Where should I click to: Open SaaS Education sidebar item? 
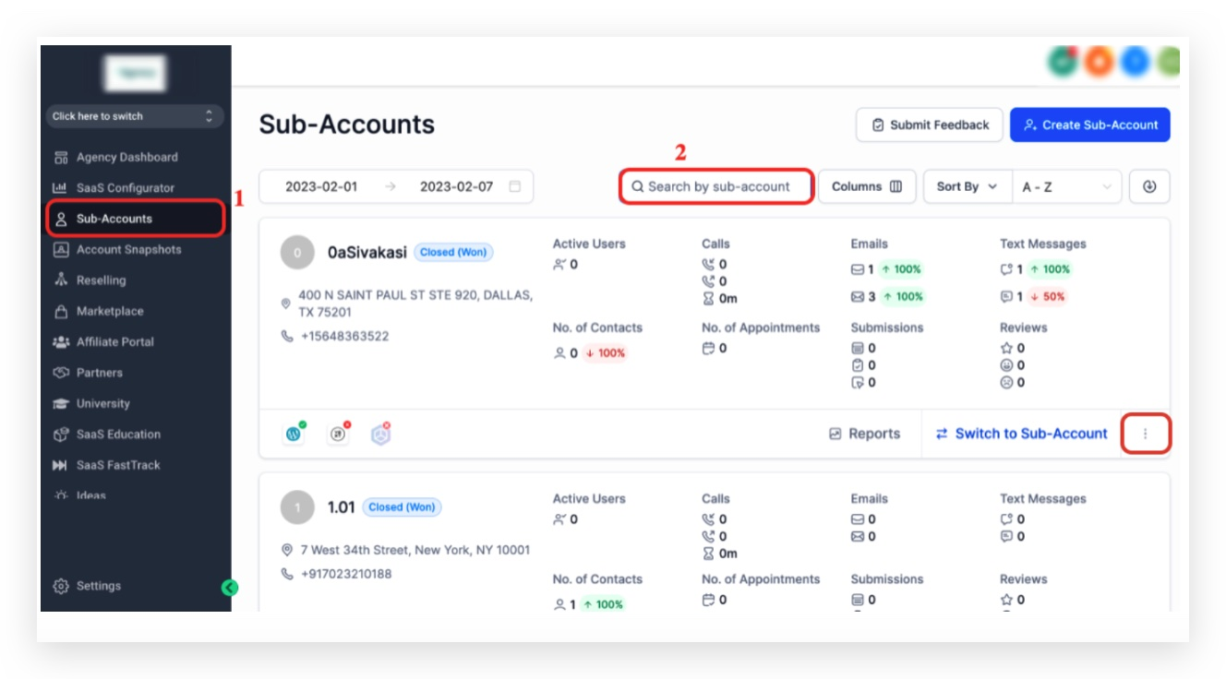pos(118,434)
